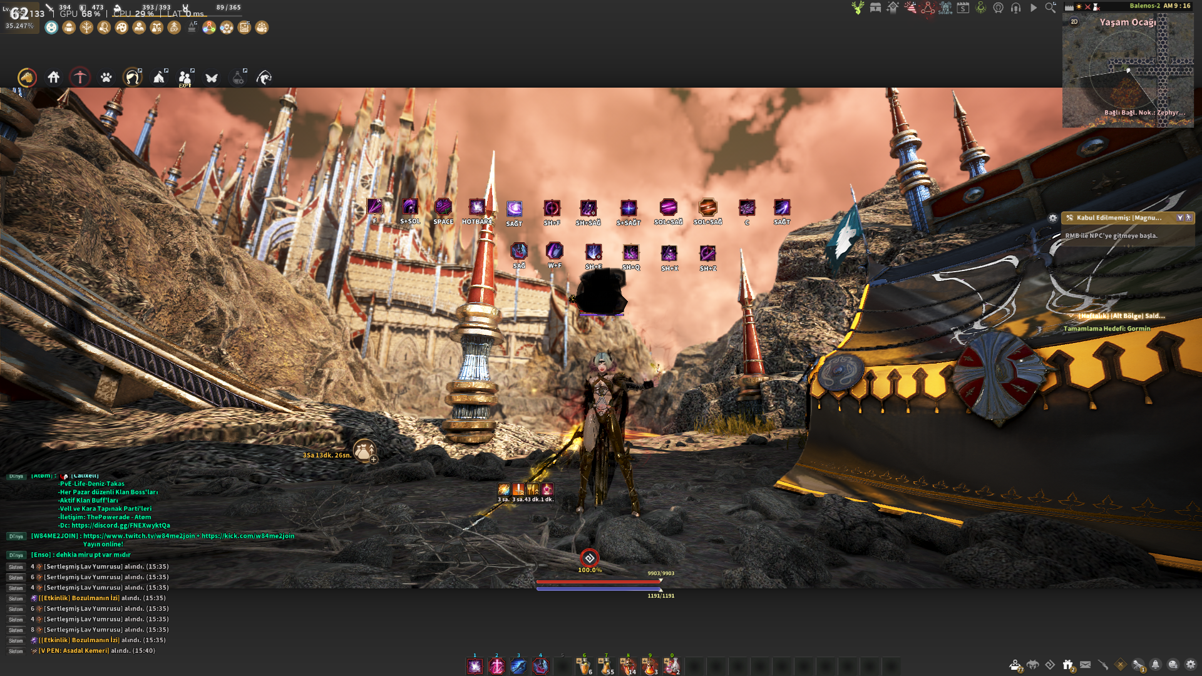Open the residence house icon
The image size is (1202, 676).
[x=54, y=77]
